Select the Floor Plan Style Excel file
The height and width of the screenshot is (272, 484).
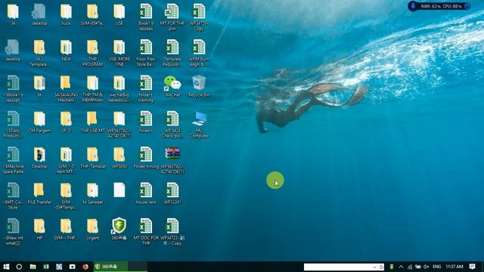[x=146, y=53]
